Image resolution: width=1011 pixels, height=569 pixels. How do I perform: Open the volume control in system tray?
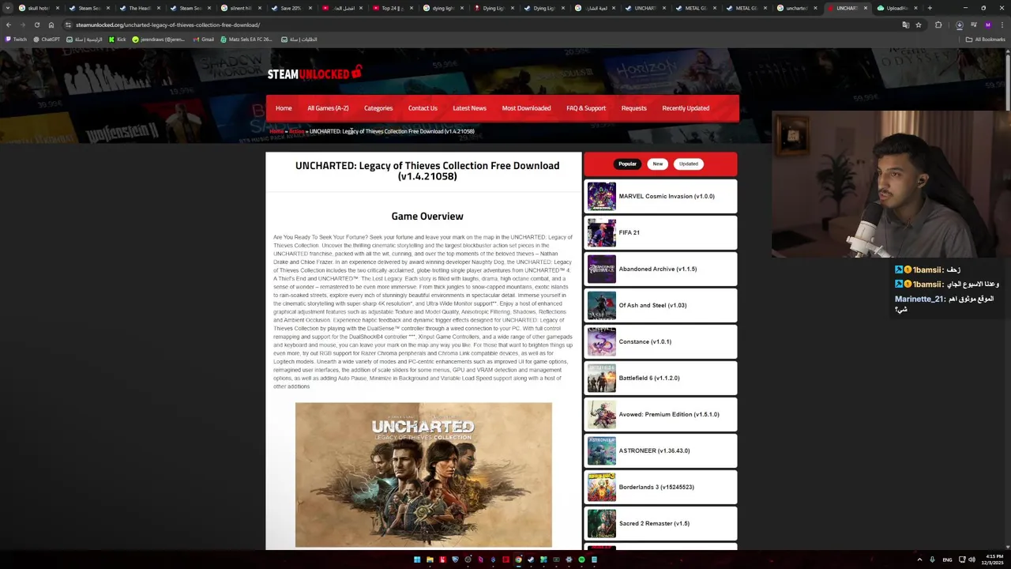point(972,560)
